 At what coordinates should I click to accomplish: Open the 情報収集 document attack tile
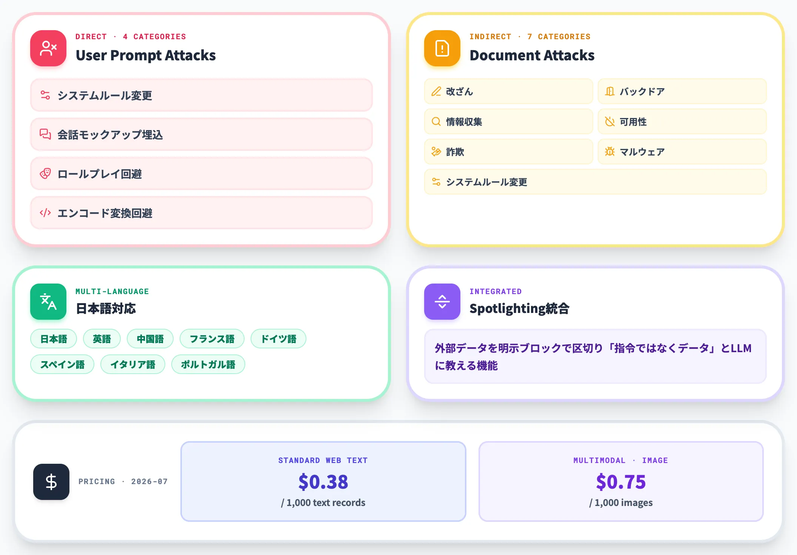tap(509, 121)
